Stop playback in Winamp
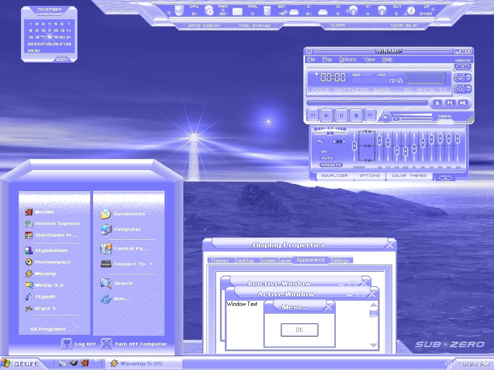 [x=356, y=115]
